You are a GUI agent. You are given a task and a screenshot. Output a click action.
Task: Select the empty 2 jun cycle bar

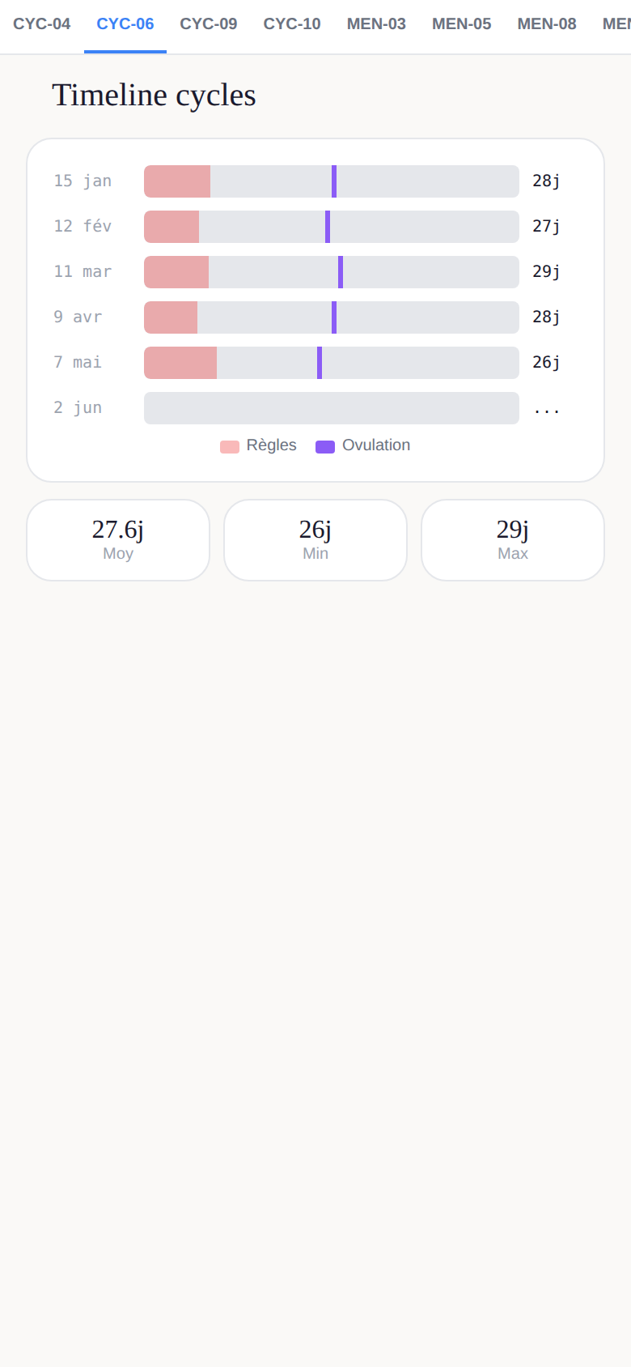click(x=332, y=408)
